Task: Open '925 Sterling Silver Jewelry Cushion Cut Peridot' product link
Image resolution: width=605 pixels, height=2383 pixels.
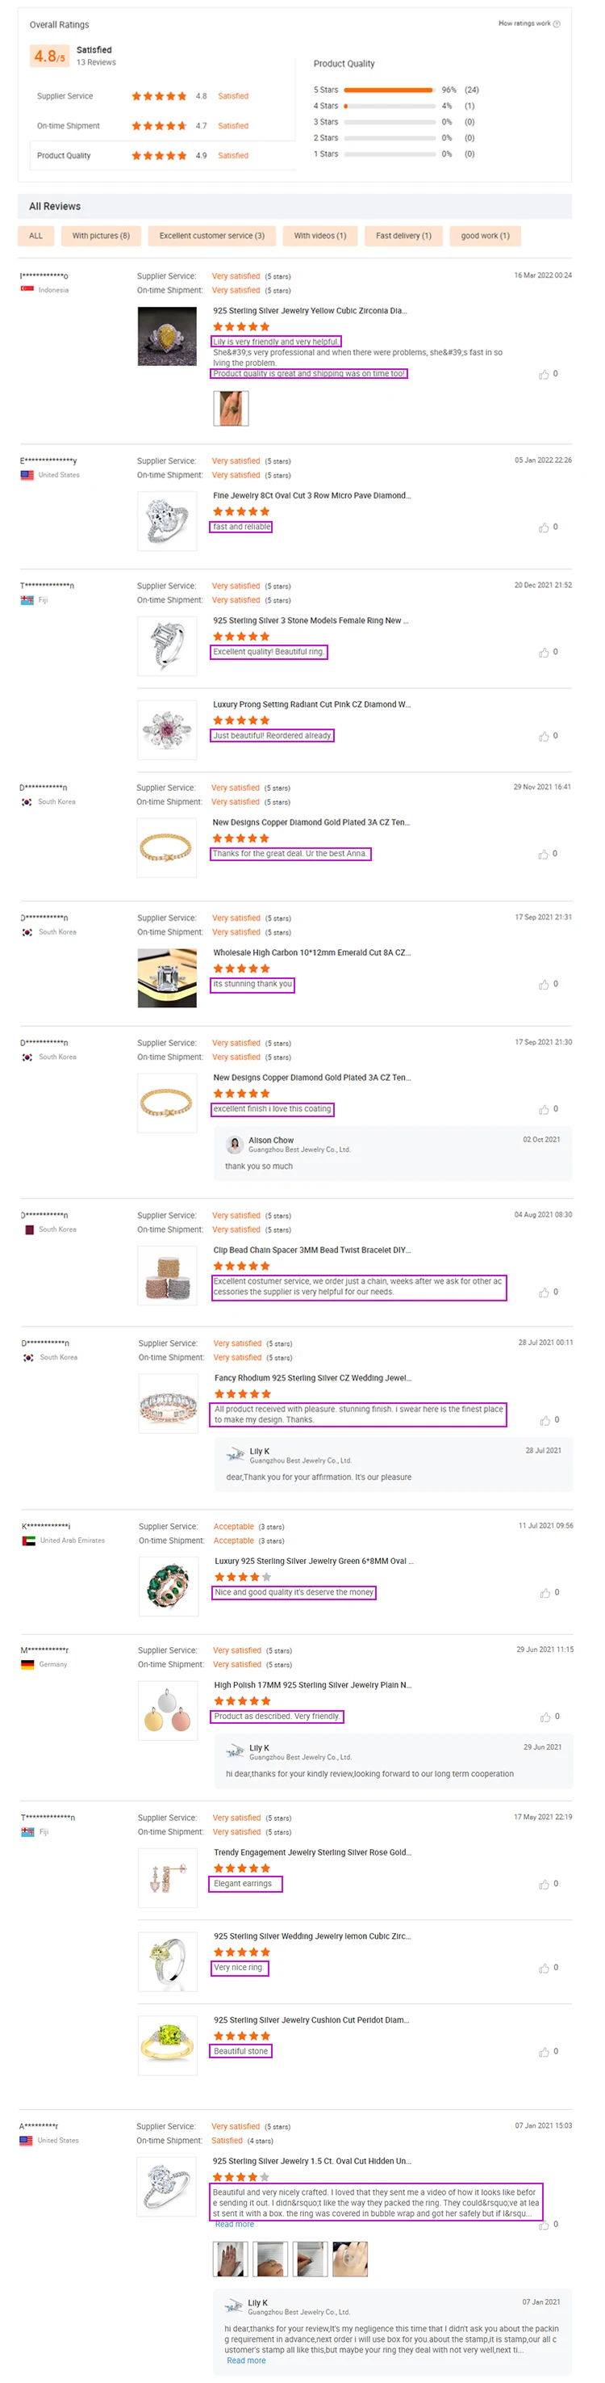Action: click(x=312, y=2020)
